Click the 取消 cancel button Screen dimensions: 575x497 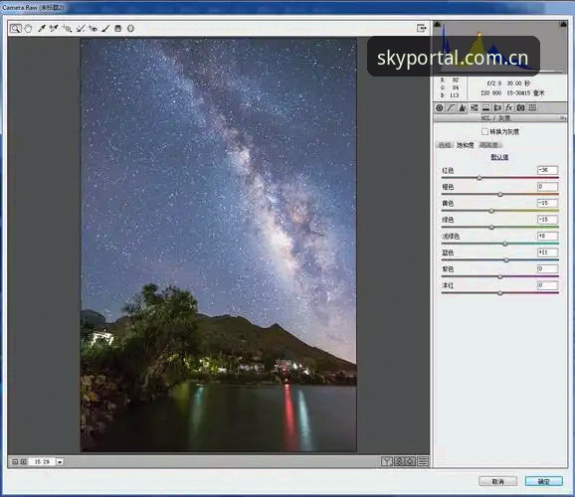pyautogui.click(x=498, y=481)
